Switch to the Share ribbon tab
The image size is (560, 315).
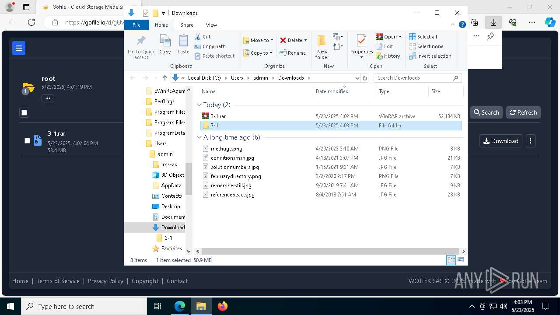pyautogui.click(x=187, y=25)
